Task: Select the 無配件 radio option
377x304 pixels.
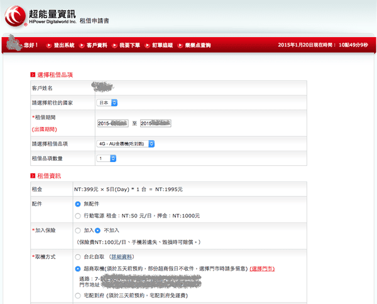Action: click(78, 204)
